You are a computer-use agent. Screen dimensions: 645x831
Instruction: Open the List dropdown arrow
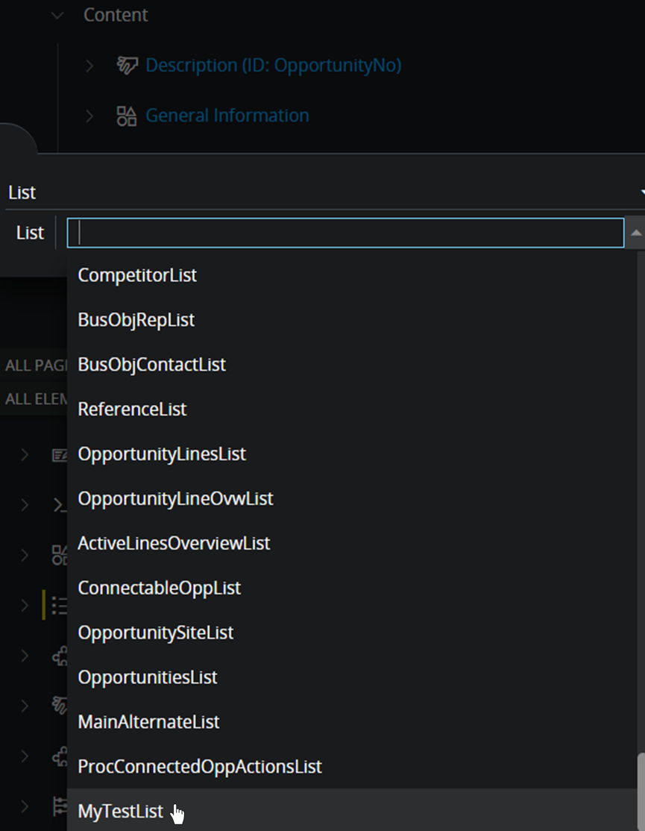tap(641, 192)
